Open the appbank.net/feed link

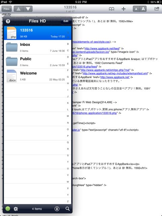(x=102, y=49)
